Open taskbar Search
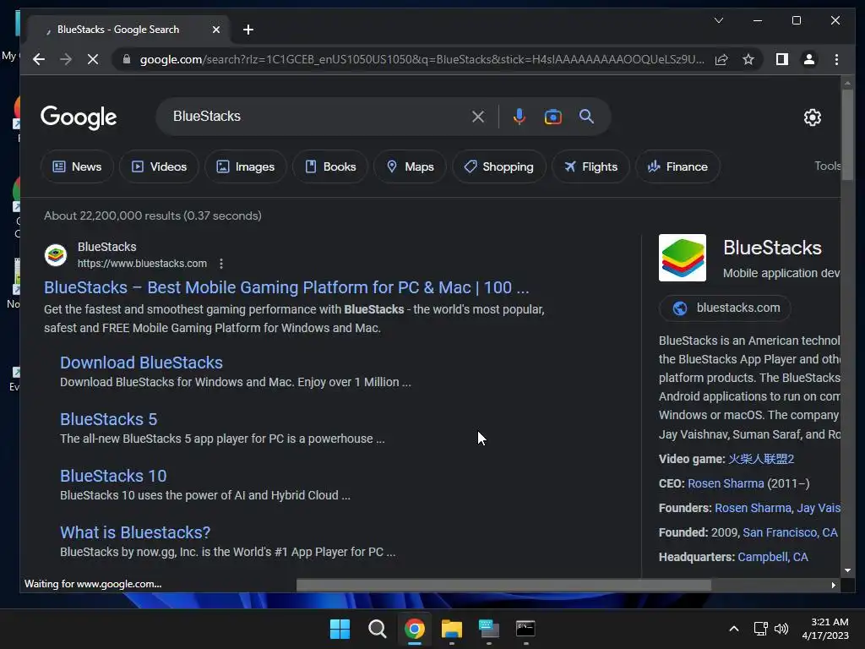This screenshot has height=649, width=865. click(378, 629)
